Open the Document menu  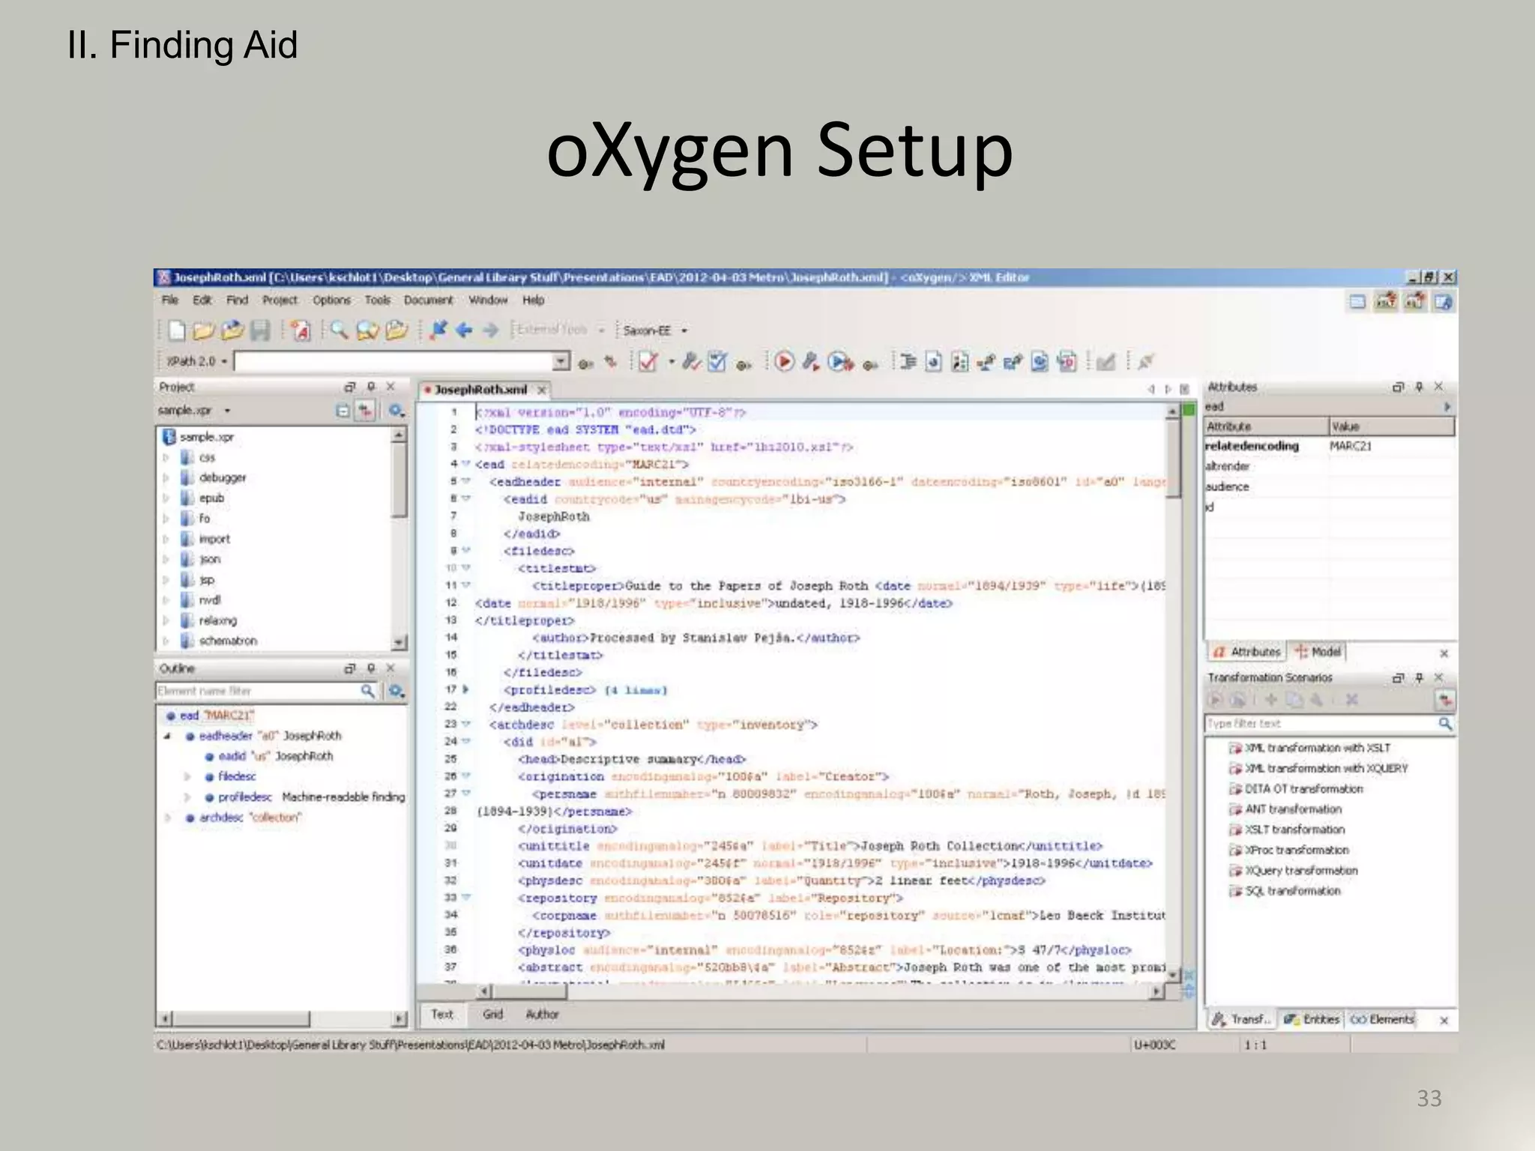pyautogui.click(x=428, y=300)
